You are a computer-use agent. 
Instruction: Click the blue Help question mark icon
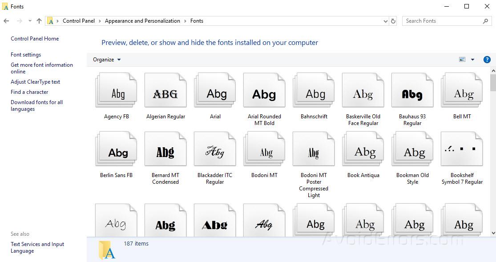tap(487, 59)
